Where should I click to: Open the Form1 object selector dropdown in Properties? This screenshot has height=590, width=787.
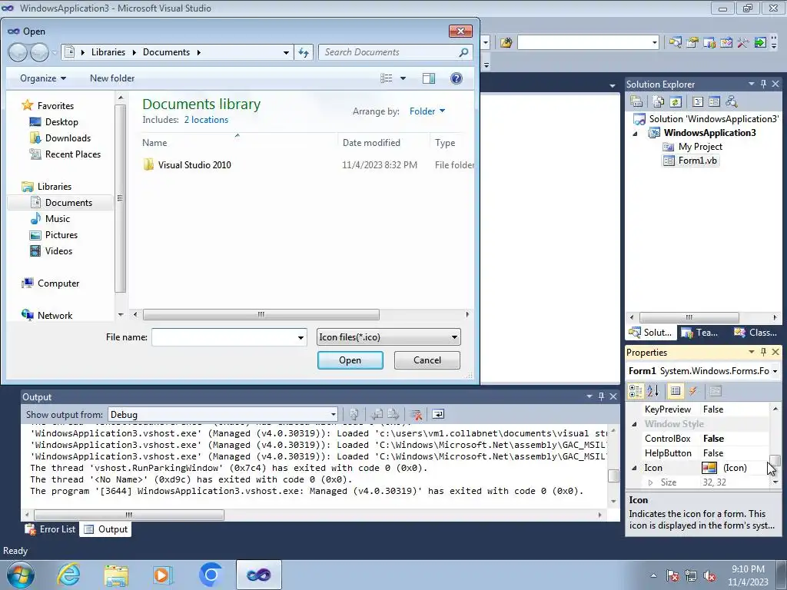(775, 371)
